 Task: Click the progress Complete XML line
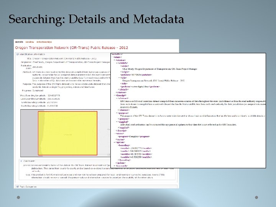134,136
